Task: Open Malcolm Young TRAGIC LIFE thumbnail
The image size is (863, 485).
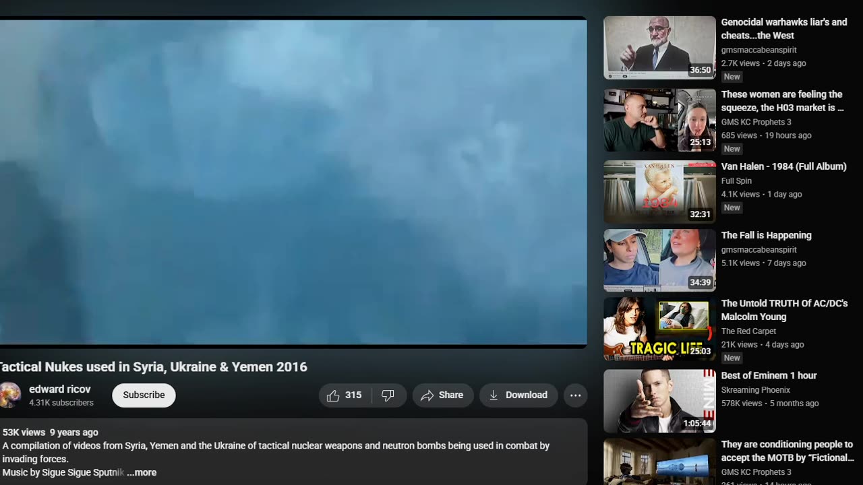Action: point(659,329)
